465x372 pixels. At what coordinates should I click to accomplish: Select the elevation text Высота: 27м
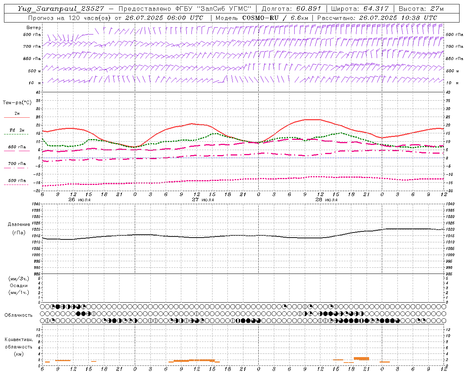click(x=421, y=9)
